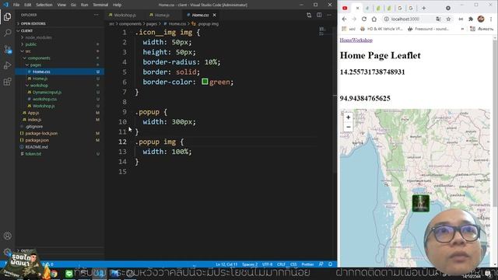The width and height of the screenshot is (498, 280).
Task: Zoom in the Leaflet map
Action: (349, 117)
